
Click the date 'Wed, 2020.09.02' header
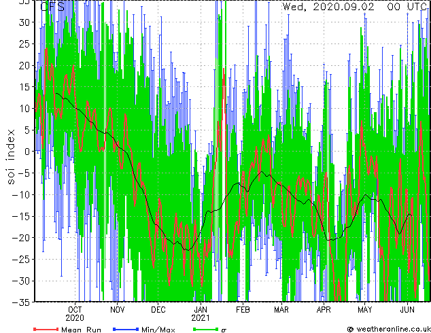coord(328,6)
